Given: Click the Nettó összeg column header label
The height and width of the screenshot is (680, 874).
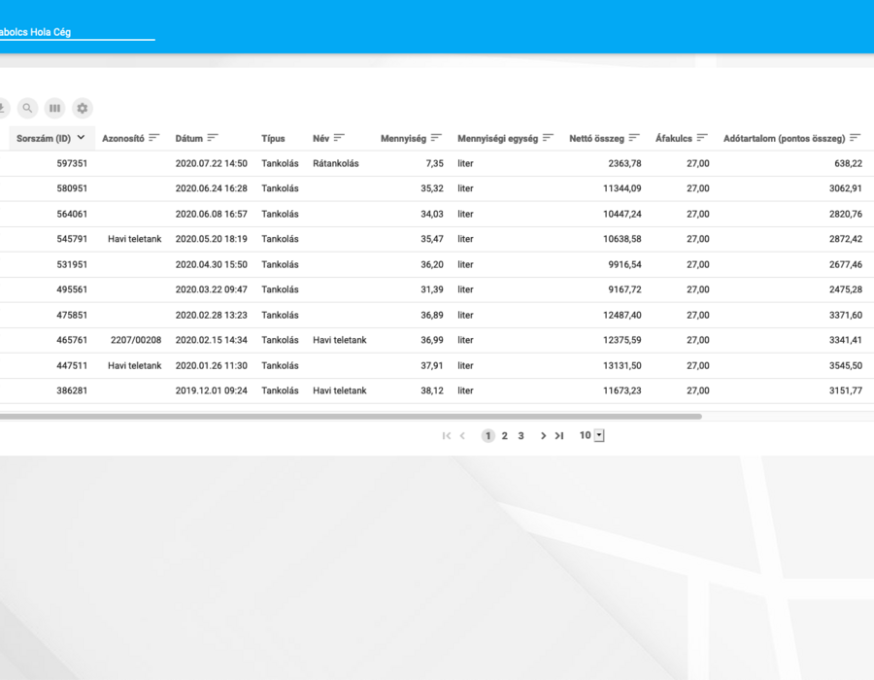Looking at the screenshot, I should click(596, 138).
